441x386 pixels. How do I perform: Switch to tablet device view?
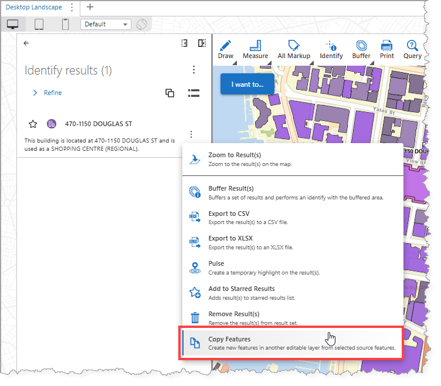[39, 24]
